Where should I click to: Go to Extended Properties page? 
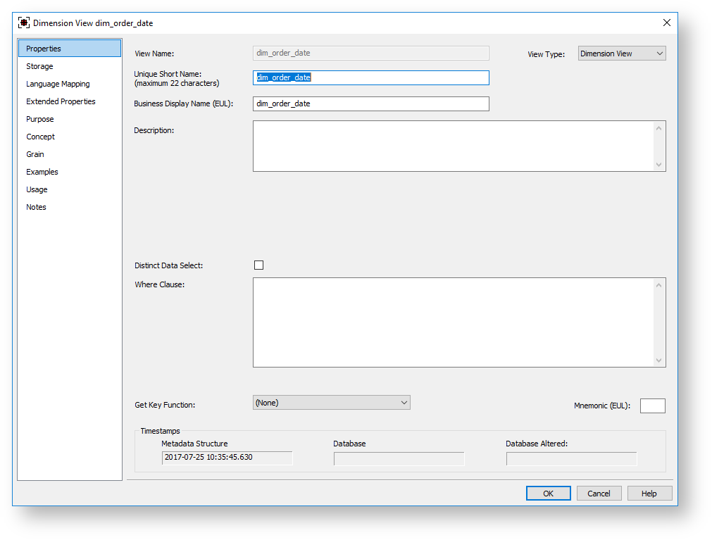pos(61,101)
